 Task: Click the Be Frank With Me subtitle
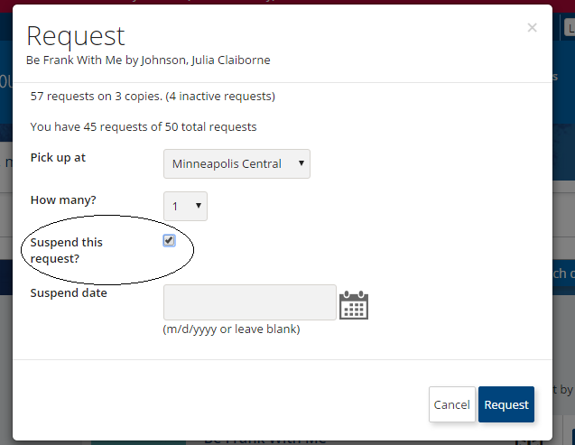(x=148, y=60)
